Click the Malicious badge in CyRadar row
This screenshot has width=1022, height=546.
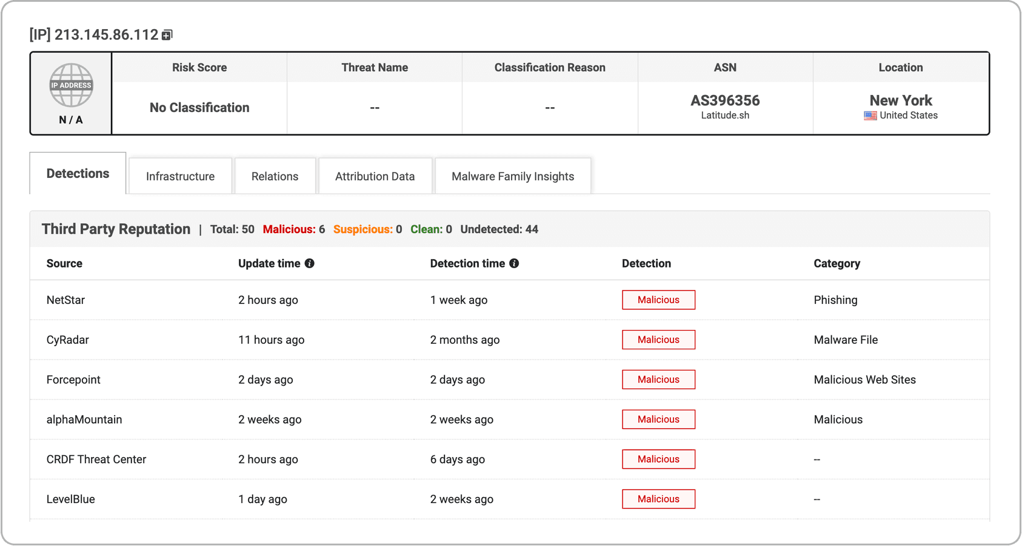point(658,340)
